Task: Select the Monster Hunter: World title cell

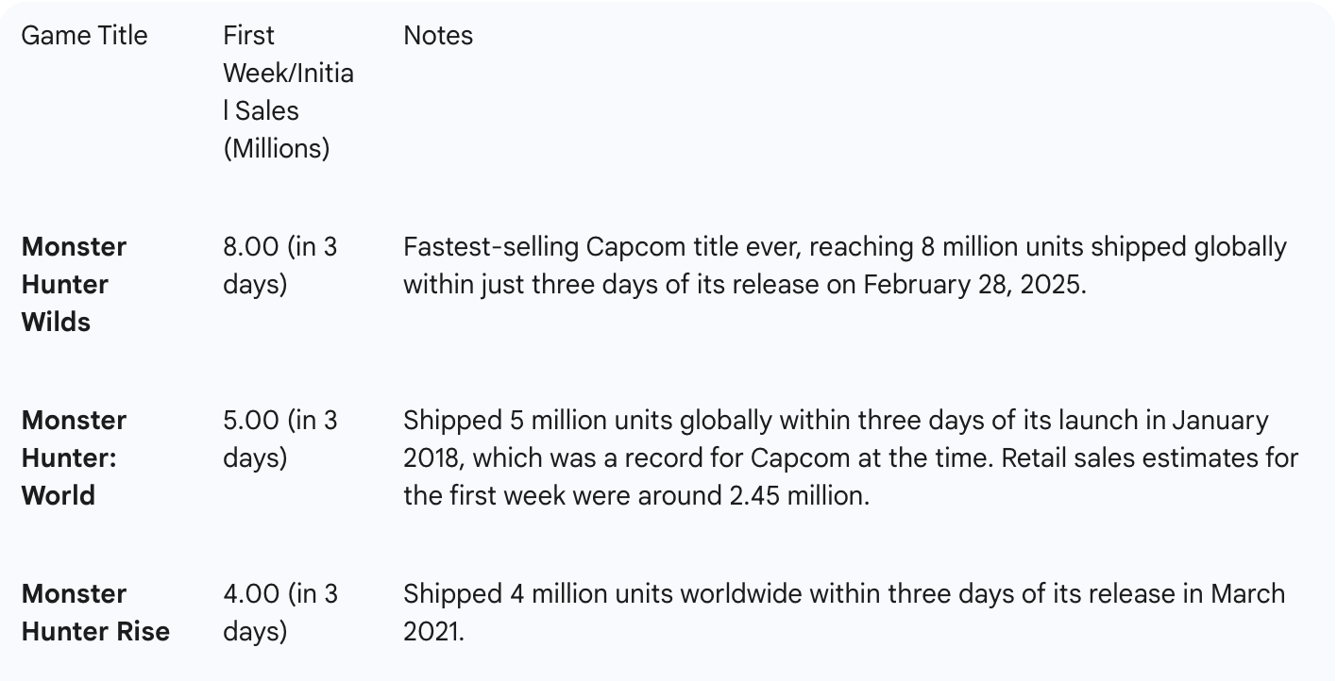Action: (x=75, y=457)
